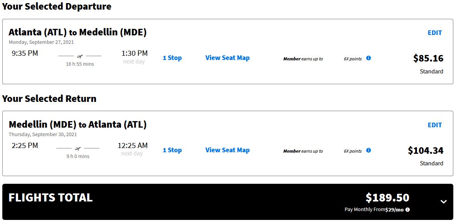Click the return flight points info icon

(369, 150)
